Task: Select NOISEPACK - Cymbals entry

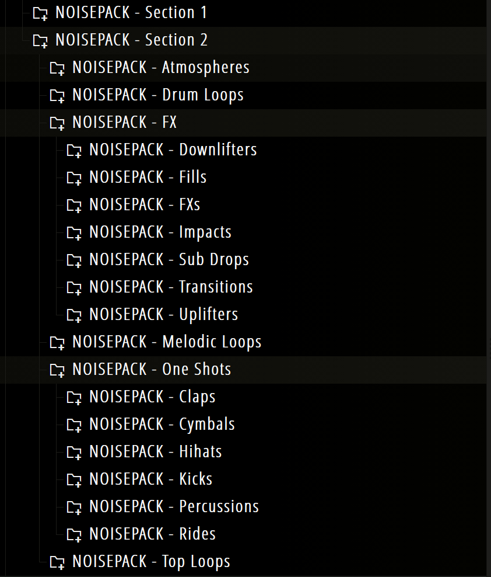Action: tap(162, 425)
